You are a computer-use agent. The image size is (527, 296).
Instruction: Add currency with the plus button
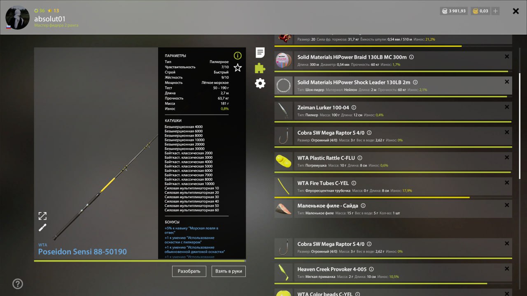pos(495,11)
